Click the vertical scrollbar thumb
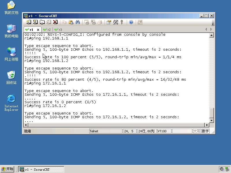 coord(212,113)
